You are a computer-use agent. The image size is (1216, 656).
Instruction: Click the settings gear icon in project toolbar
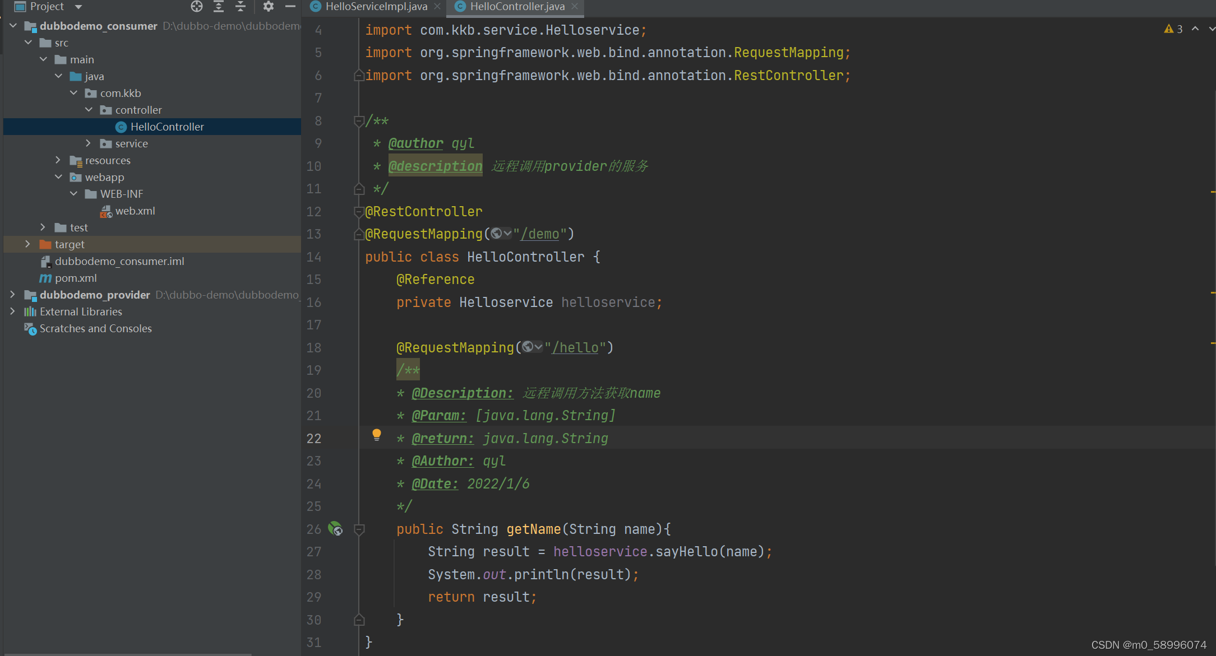[267, 7]
